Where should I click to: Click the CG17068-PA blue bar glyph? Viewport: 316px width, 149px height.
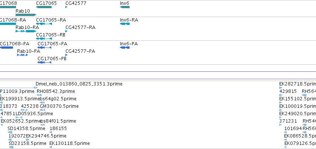click(6, 48)
